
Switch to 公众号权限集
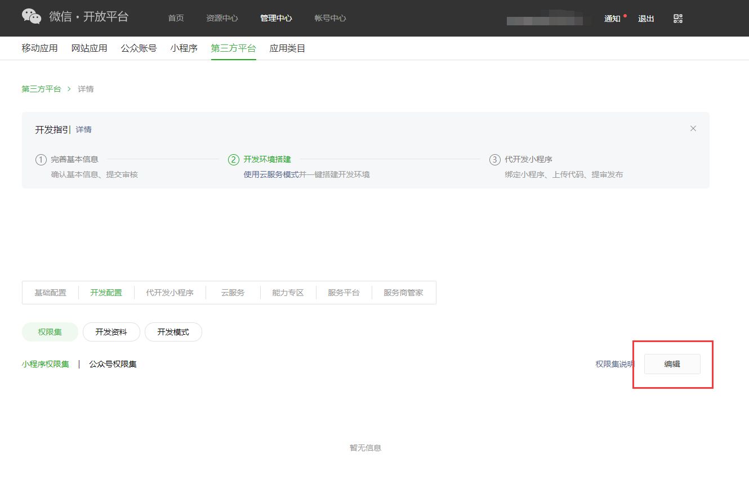[113, 364]
